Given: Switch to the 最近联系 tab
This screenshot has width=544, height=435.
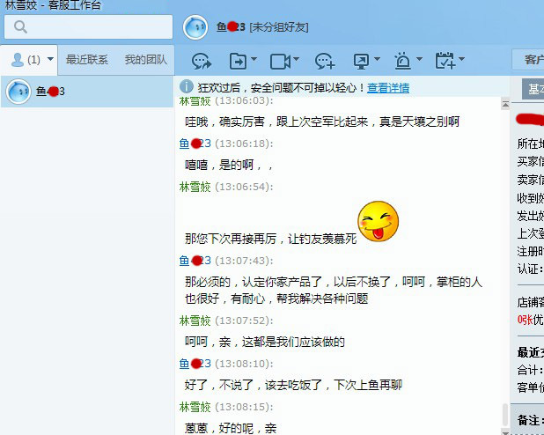Looking at the screenshot, I should 87,60.
